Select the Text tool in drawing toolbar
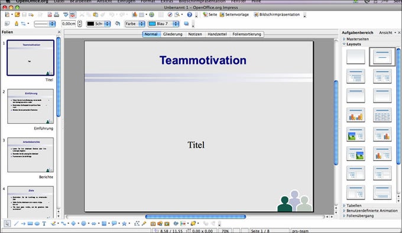Screen dimensions: 402x233 (44, 224)
